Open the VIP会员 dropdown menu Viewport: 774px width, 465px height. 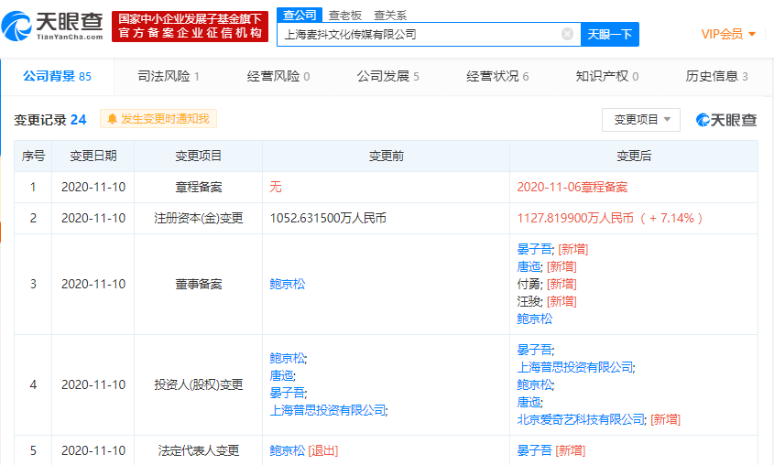click(728, 34)
